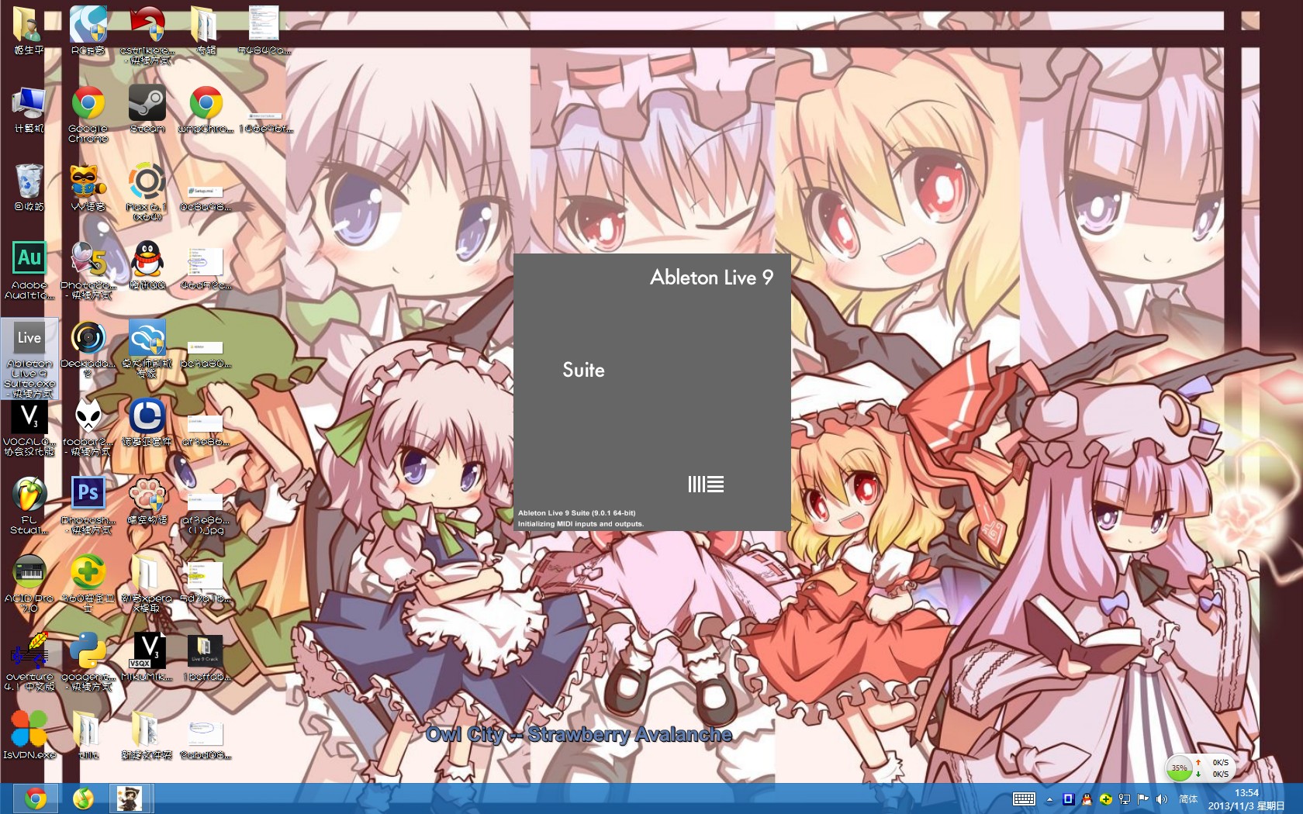Open the volume speaker icon in tray
The width and height of the screenshot is (1303, 814).
point(1161,799)
